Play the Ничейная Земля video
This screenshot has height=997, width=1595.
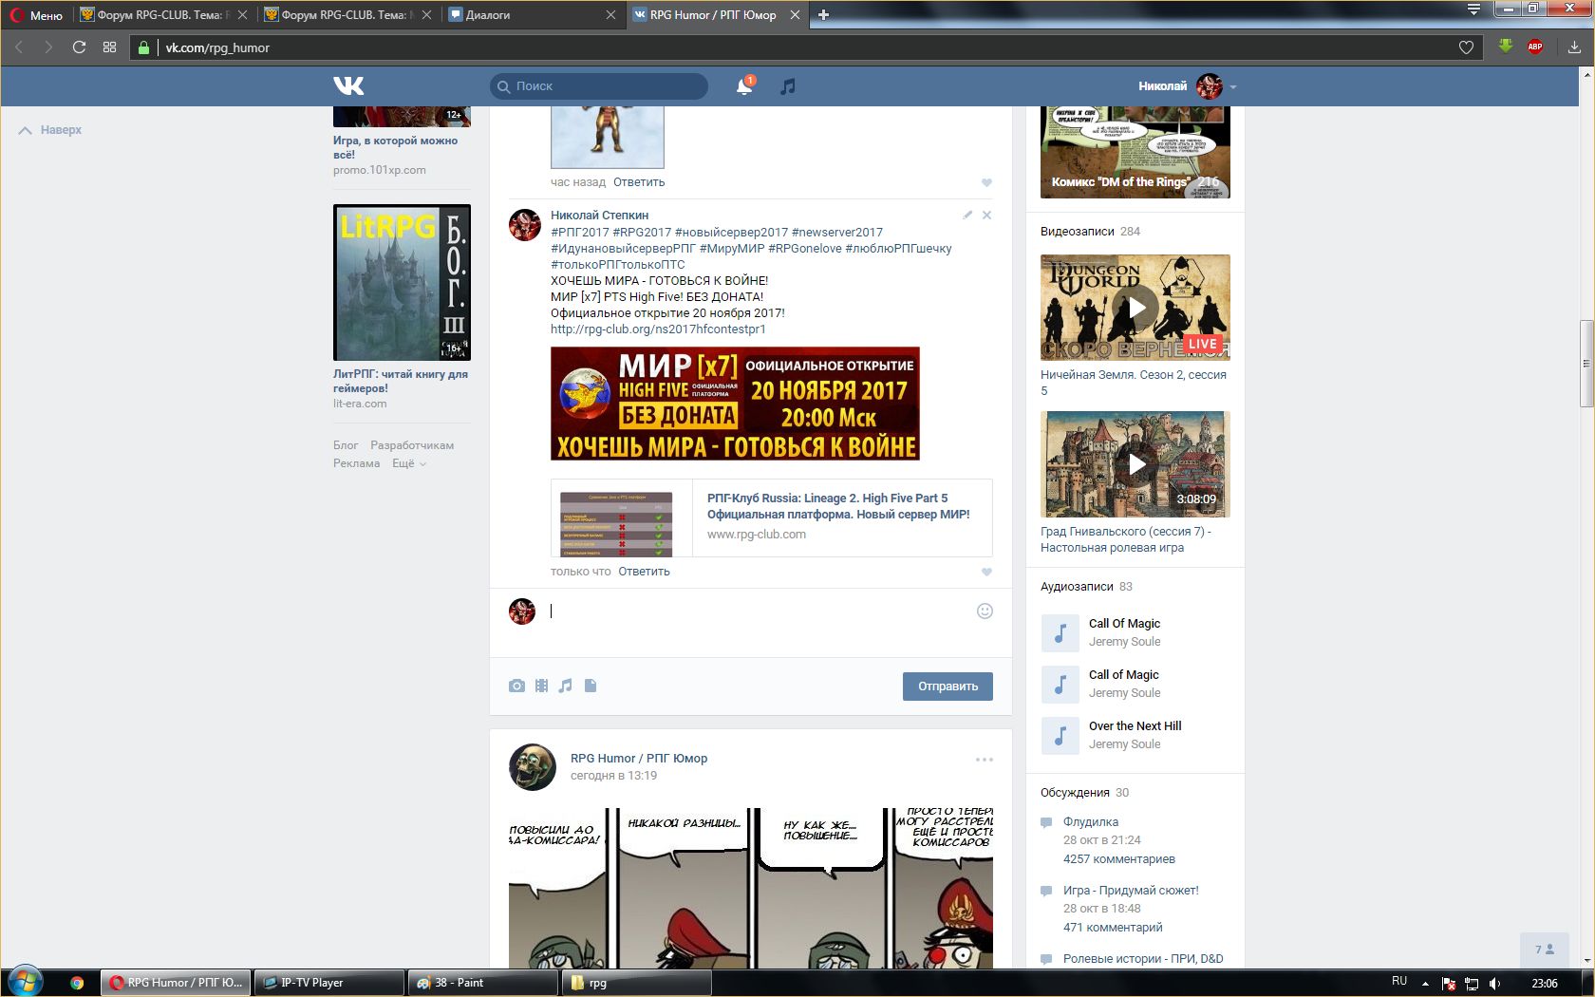coord(1135,308)
